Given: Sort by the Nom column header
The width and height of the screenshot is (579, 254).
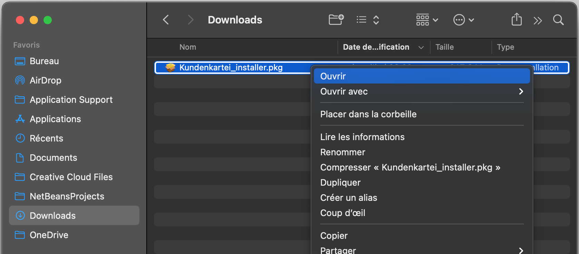Looking at the screenshot, I should coord(188,47).
